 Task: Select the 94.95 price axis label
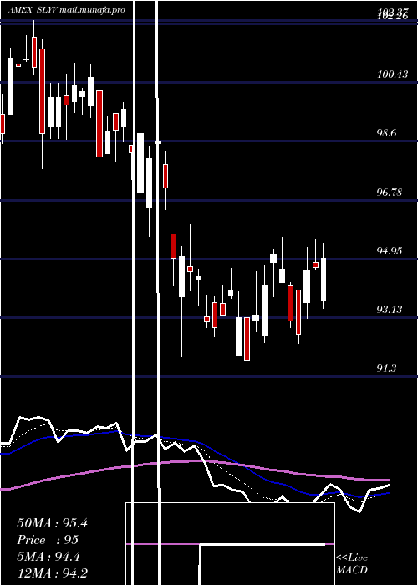click(390, 251)
